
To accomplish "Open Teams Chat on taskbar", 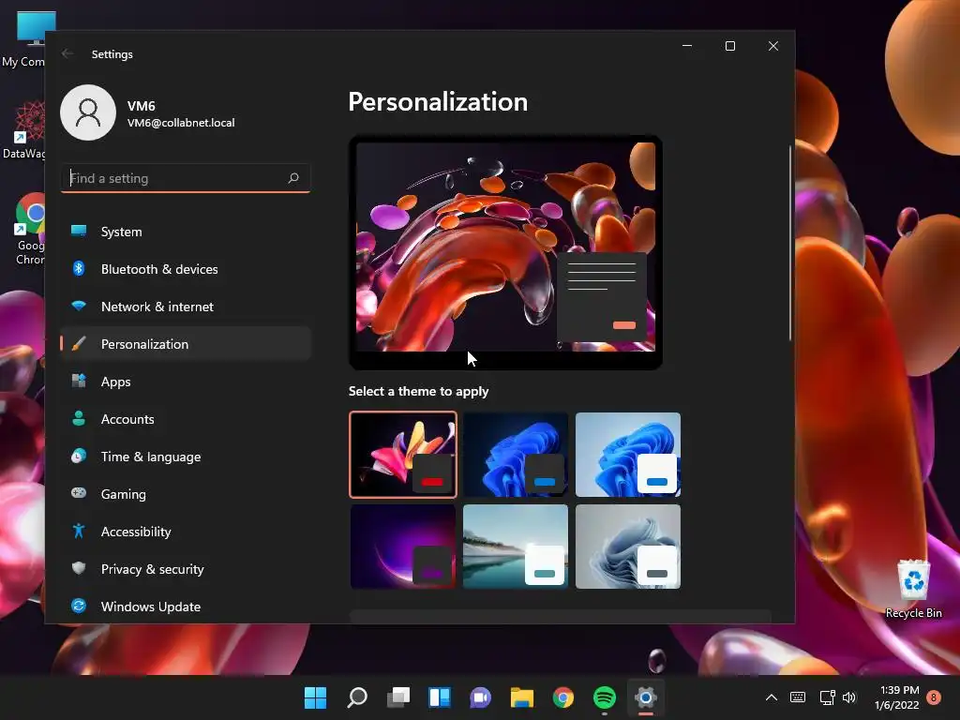I will [x=481, y=697].
